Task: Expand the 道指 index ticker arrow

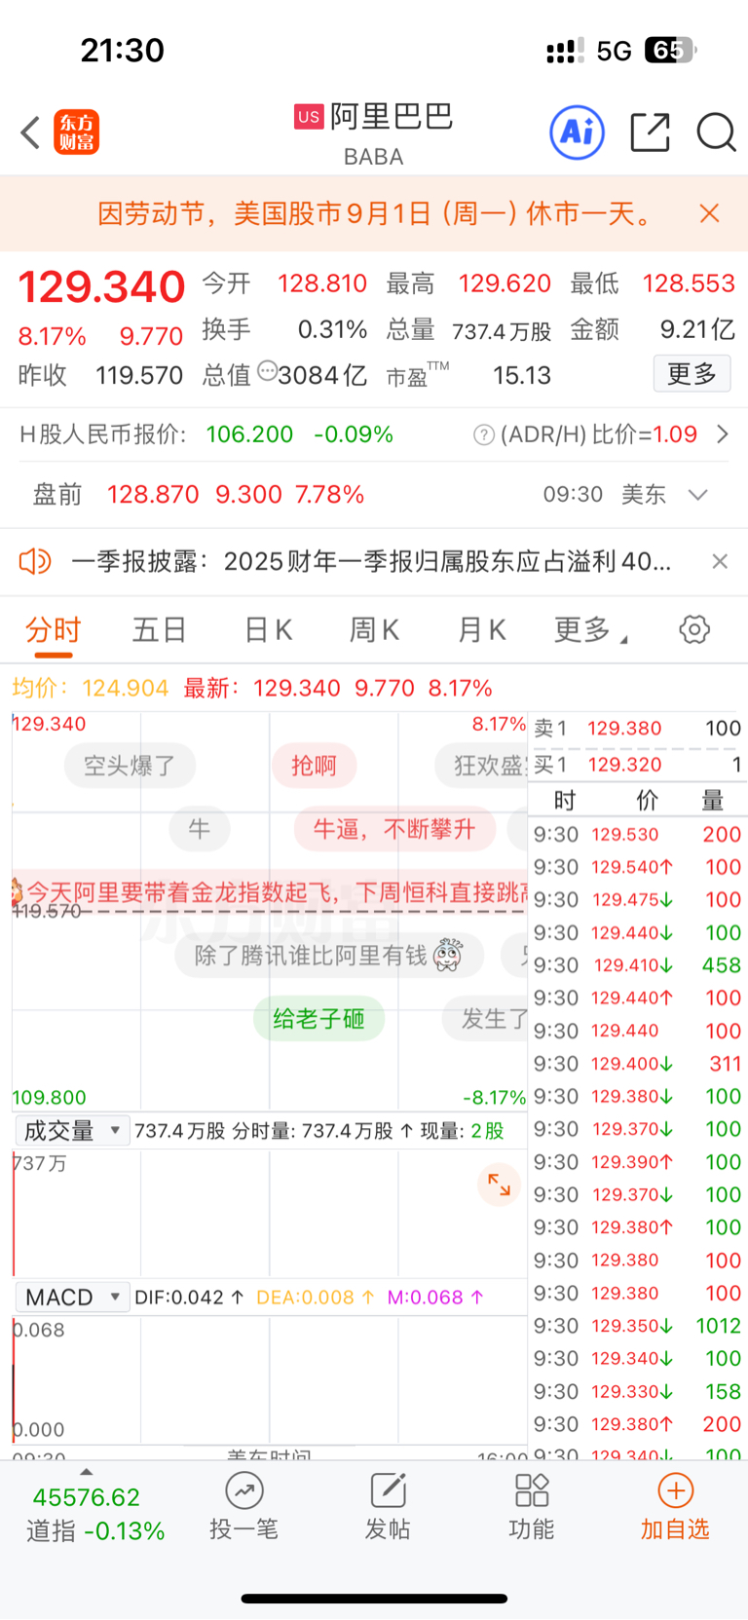Action: coord(86,1472)
